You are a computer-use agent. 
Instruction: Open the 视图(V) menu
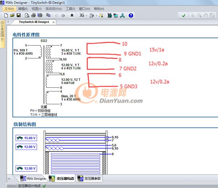click(37, 9)
